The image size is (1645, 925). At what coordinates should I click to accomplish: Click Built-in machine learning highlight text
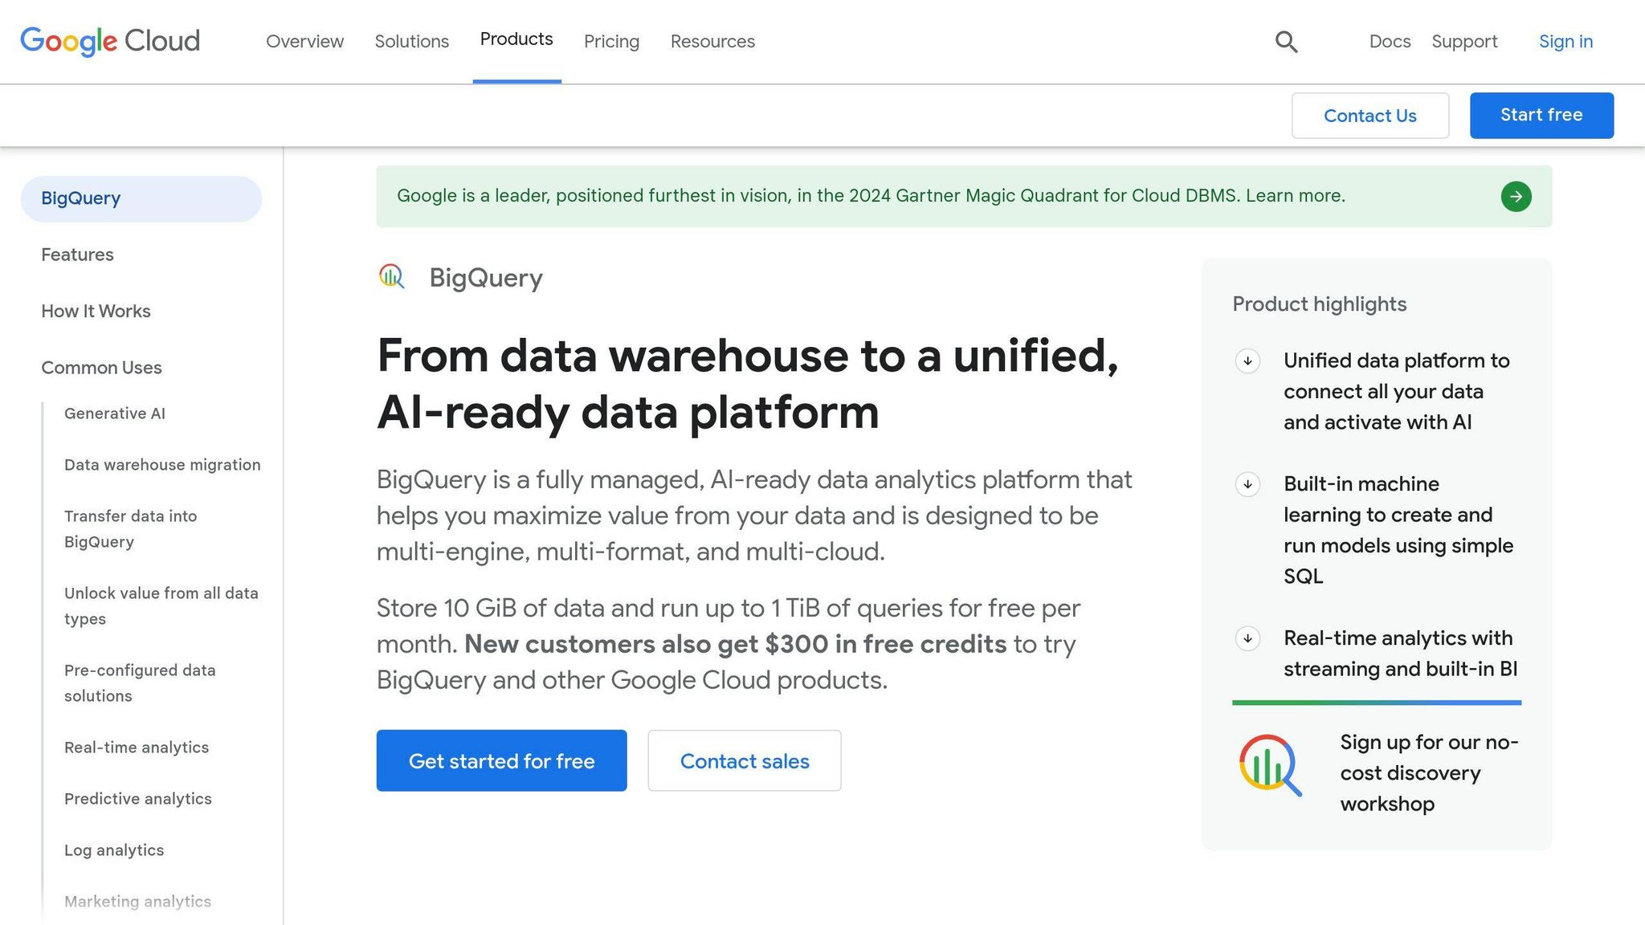pyautogui.click(x=1398, y=530)
